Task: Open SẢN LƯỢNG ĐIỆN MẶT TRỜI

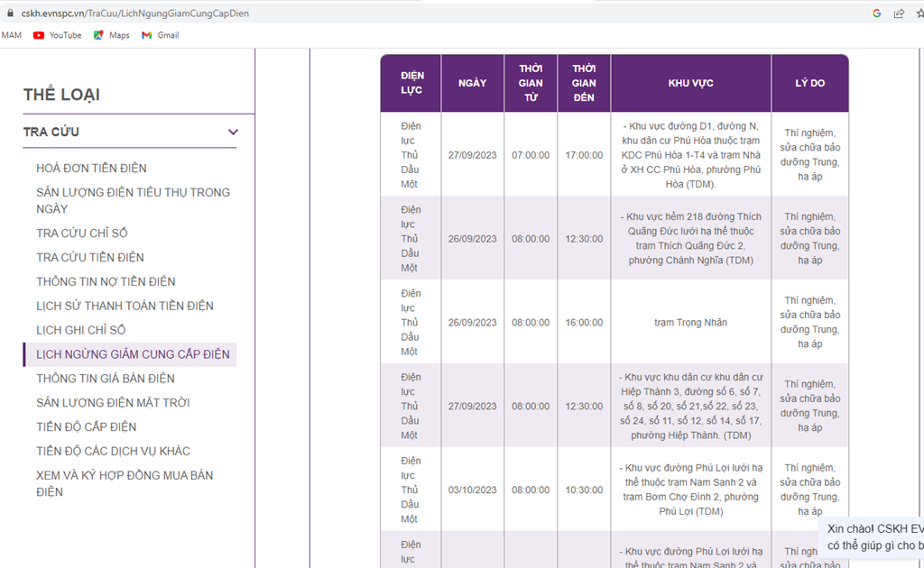Action: [x=113, y=403]
